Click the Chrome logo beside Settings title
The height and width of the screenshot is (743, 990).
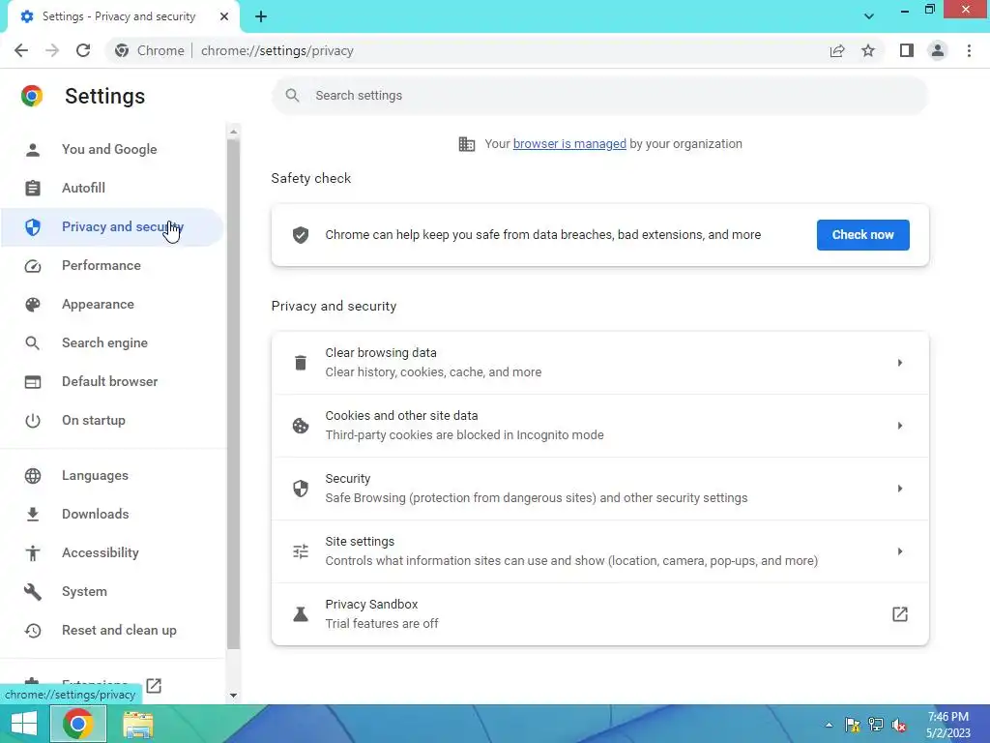32,96
